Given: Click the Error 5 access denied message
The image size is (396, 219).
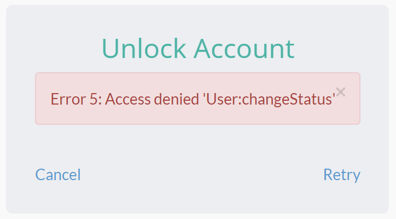Looking at the screenshot, I should click(x=193, y=99).
